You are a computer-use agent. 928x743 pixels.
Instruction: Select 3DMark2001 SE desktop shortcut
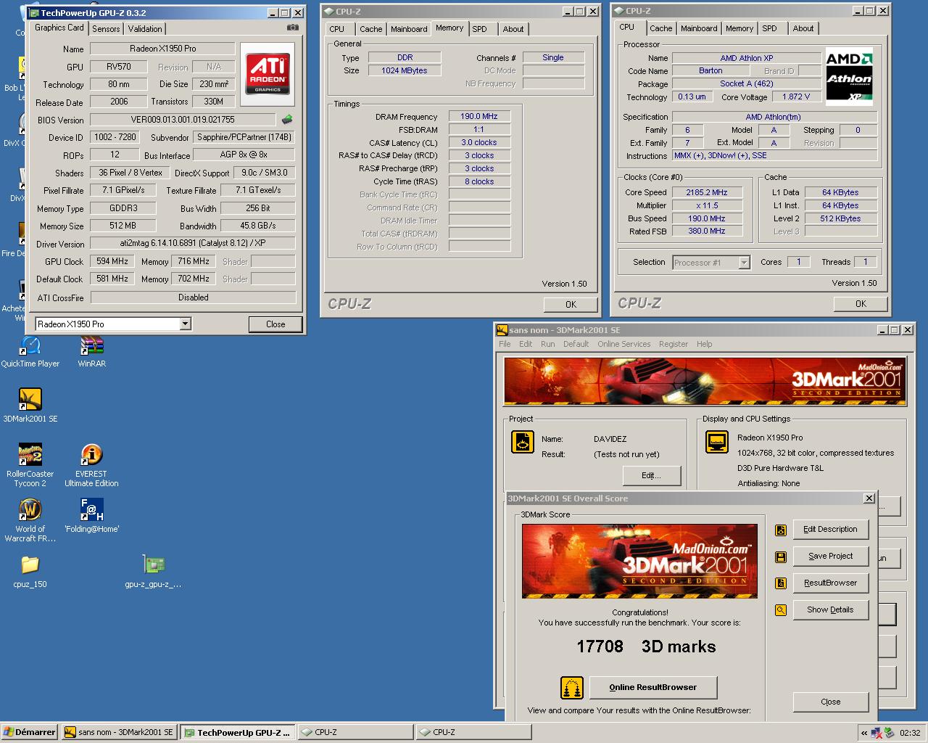[30, 405]
